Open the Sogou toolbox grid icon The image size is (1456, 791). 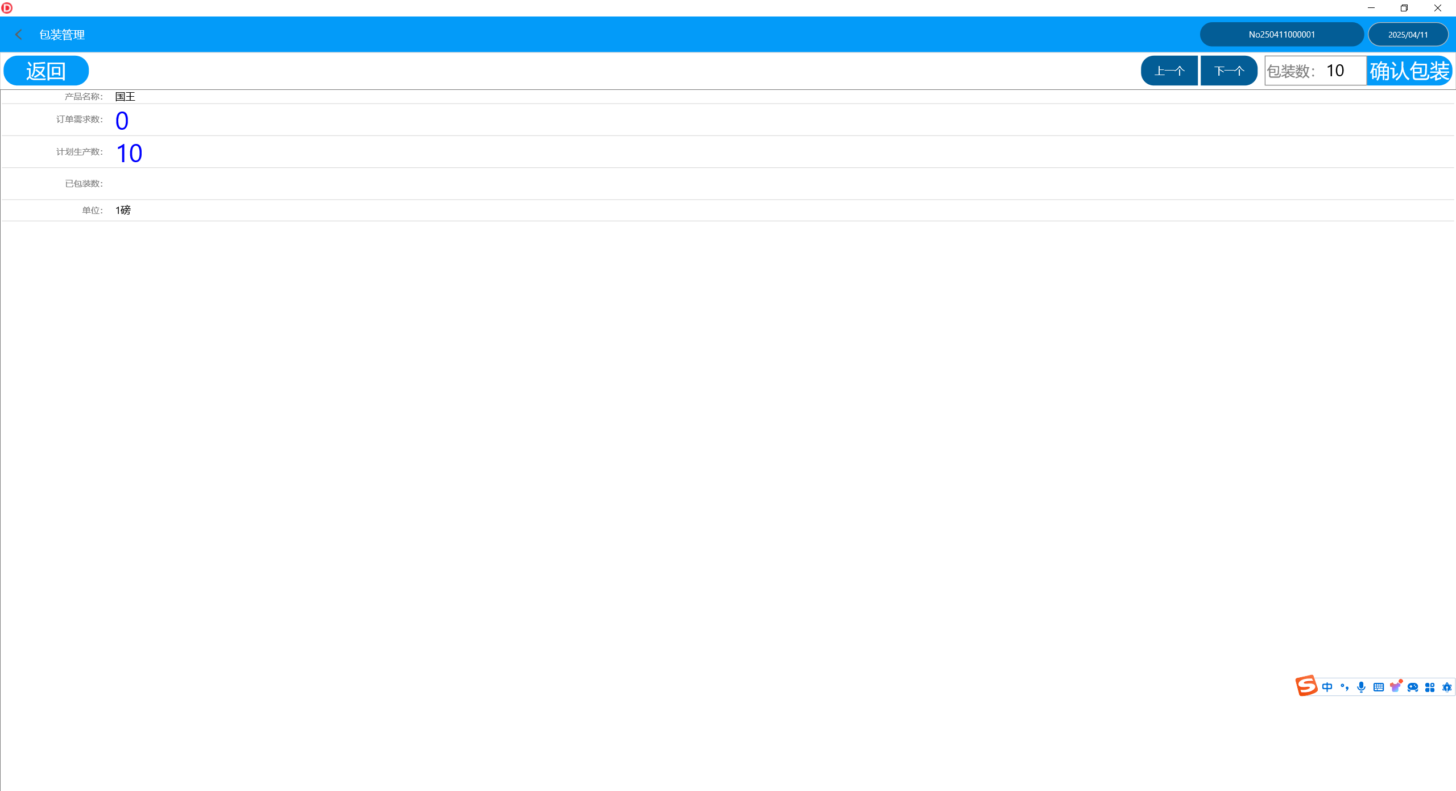[x=1430, y=687]
